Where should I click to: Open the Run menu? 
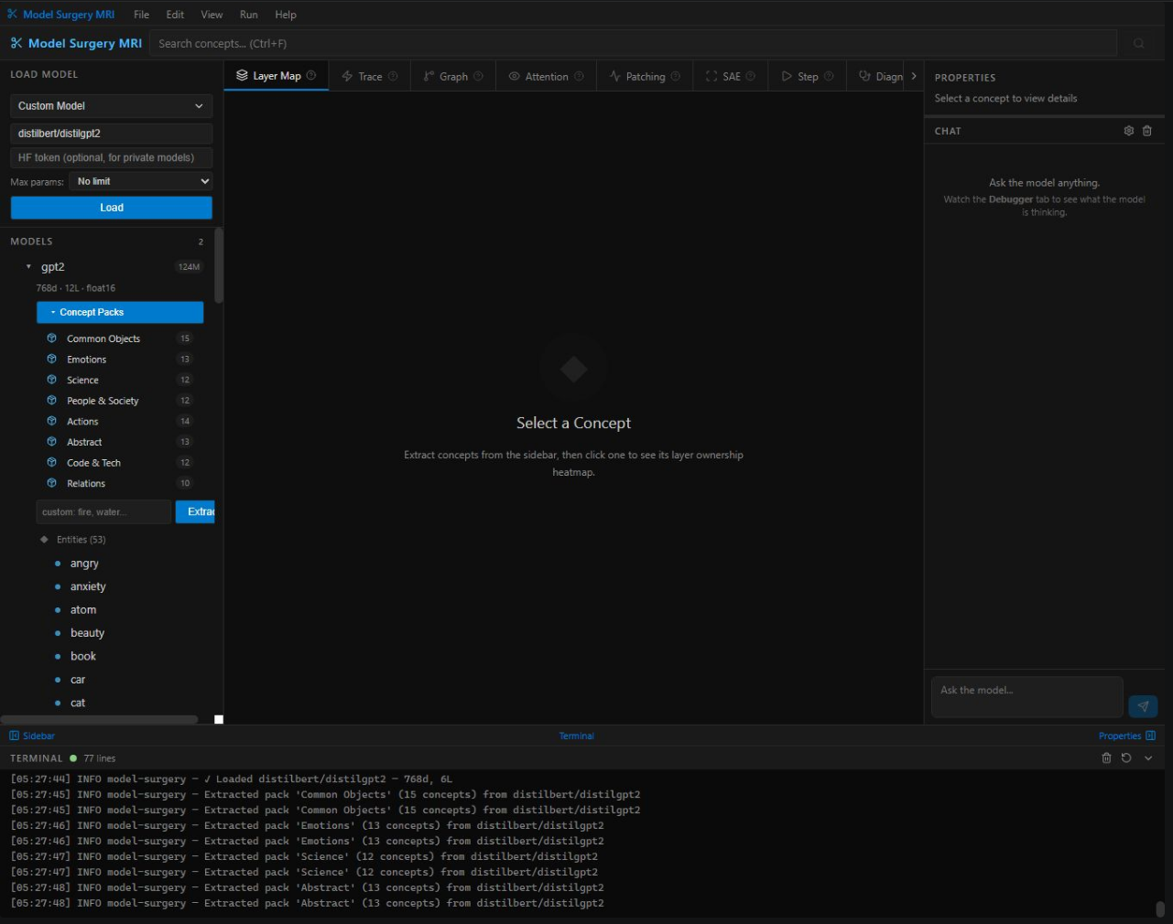pyautogui.click(x=248, y=15)
